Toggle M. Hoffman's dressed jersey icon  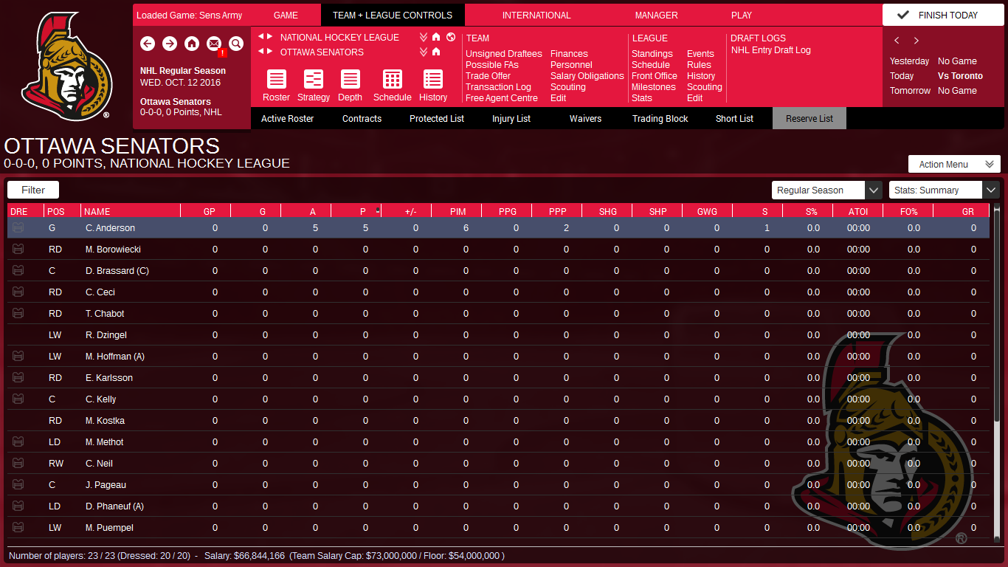18,356
